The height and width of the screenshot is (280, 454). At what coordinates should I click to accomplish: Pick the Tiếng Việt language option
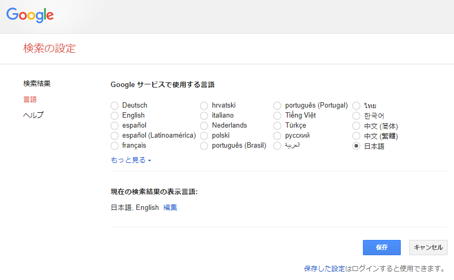click(278, 115)
